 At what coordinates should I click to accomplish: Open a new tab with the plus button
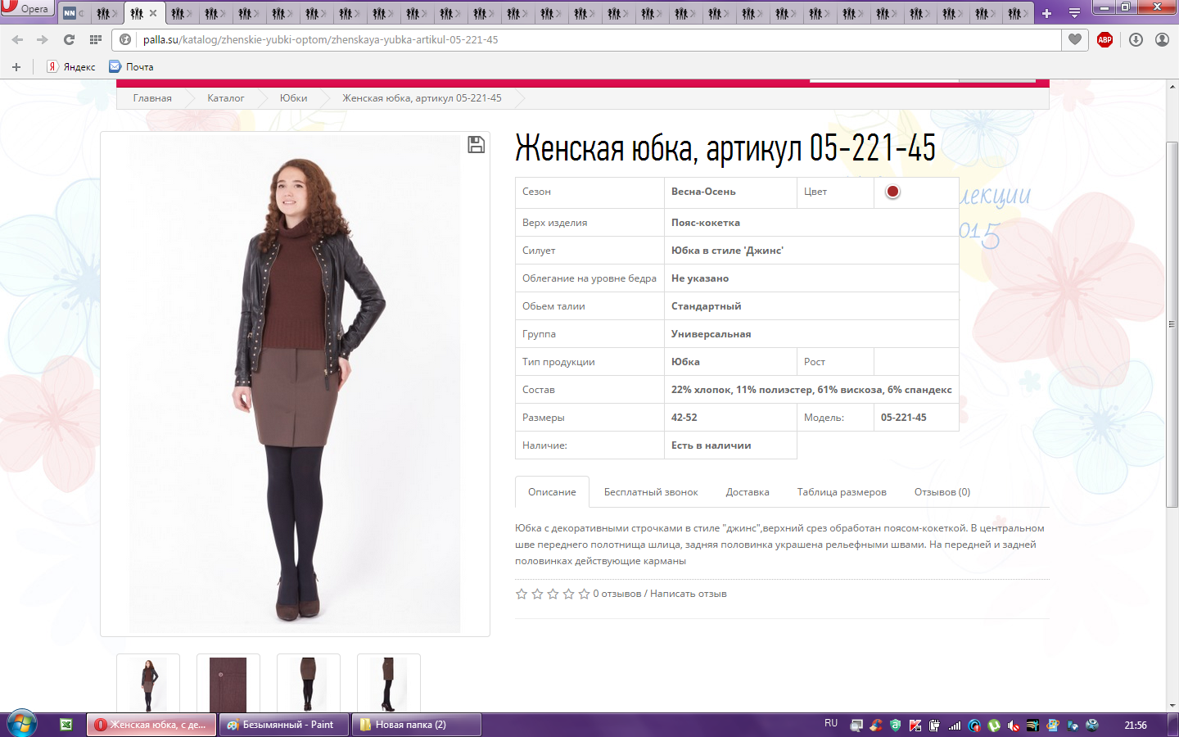(1046, 13)
